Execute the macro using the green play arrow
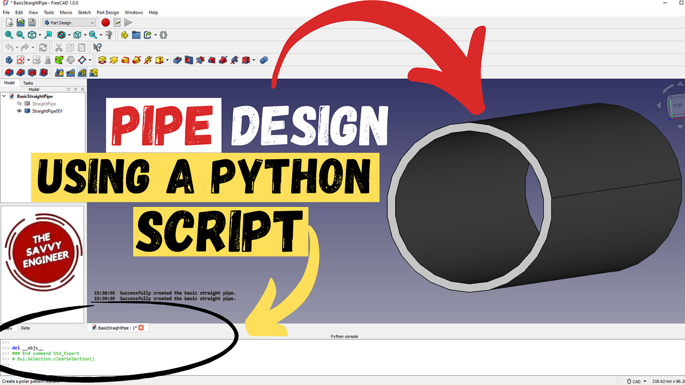685x385 pixels. point(128,22)
